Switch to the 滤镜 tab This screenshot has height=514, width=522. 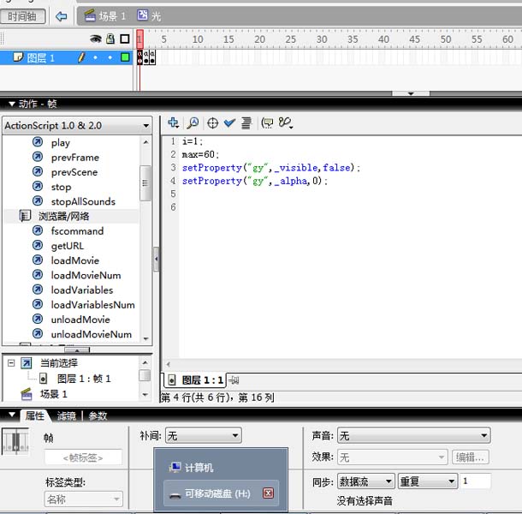pyautogui.click(x=66, y=415)
